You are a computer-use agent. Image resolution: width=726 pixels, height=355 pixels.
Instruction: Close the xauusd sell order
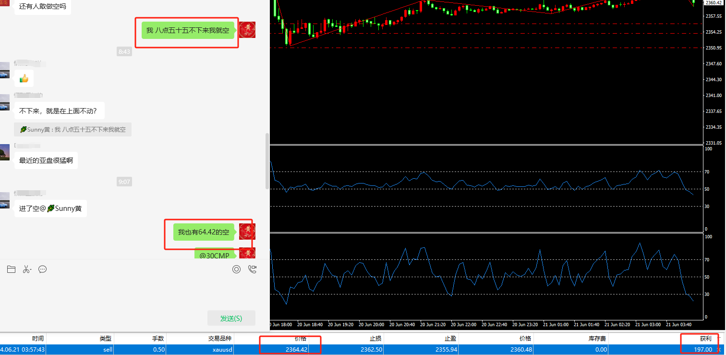click(x=719, y=350)
